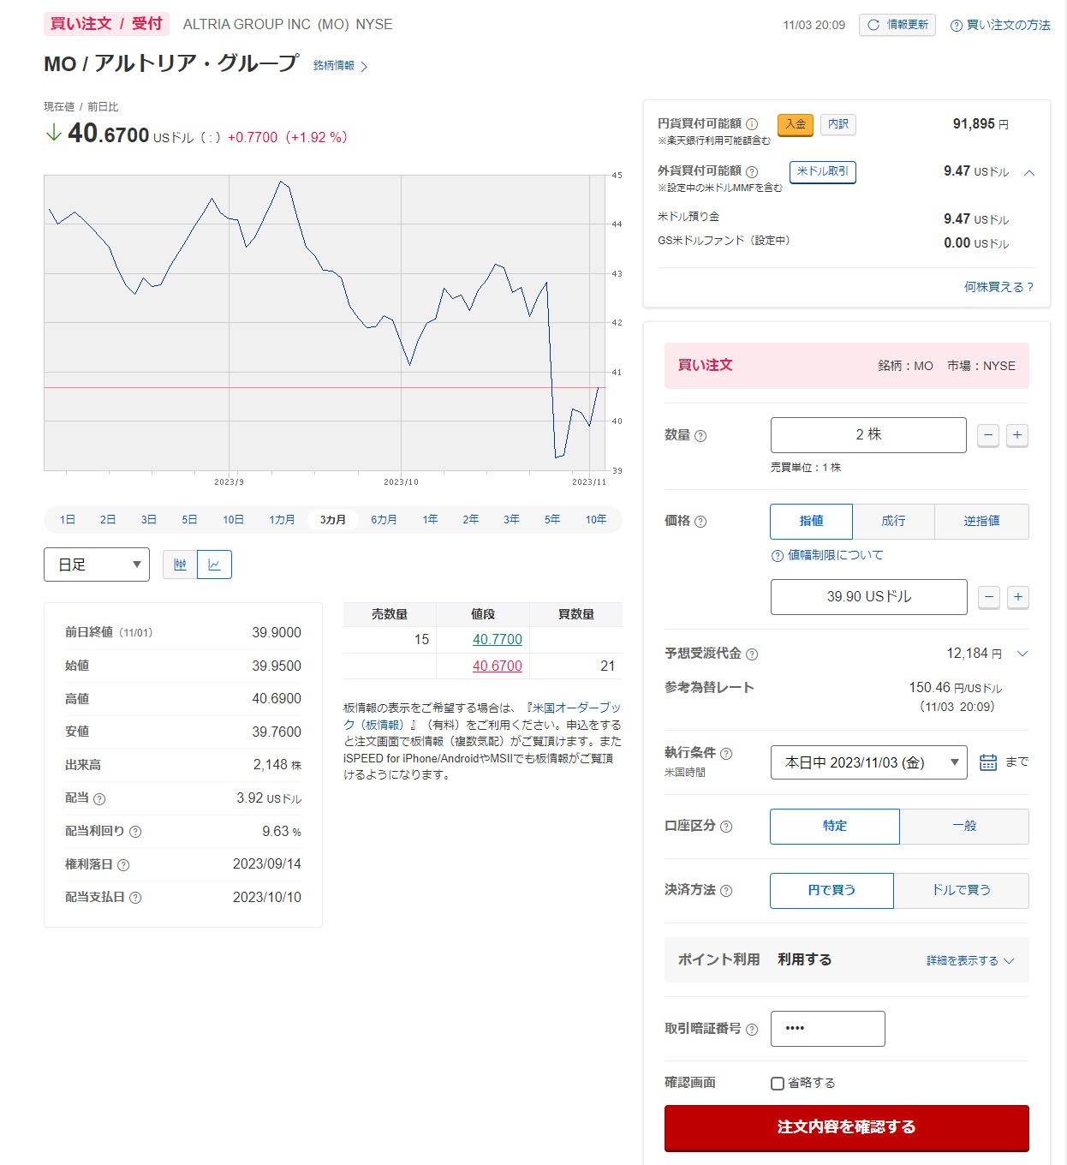Select the 6カ月 chart period

click(x=384, y=520)
